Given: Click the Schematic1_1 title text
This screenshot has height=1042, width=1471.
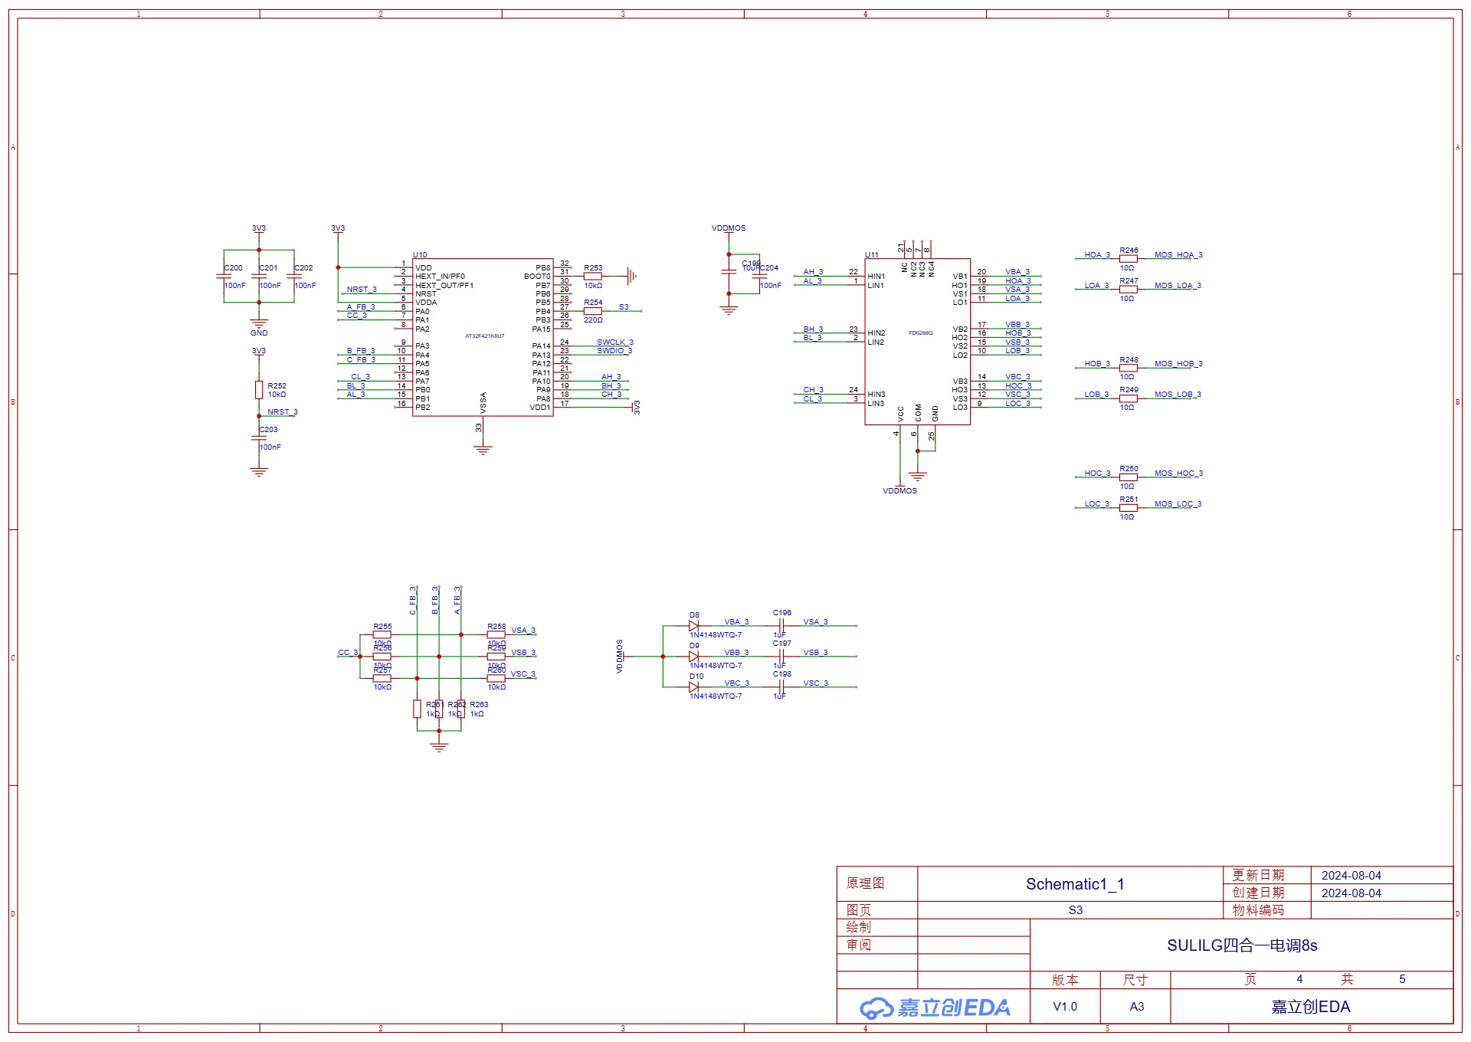Looking at the screenshot, I should click(x=1075, y=884).
